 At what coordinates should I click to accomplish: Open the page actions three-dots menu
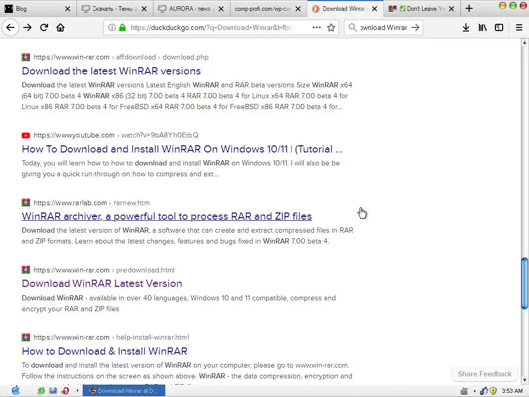(317, 27)
